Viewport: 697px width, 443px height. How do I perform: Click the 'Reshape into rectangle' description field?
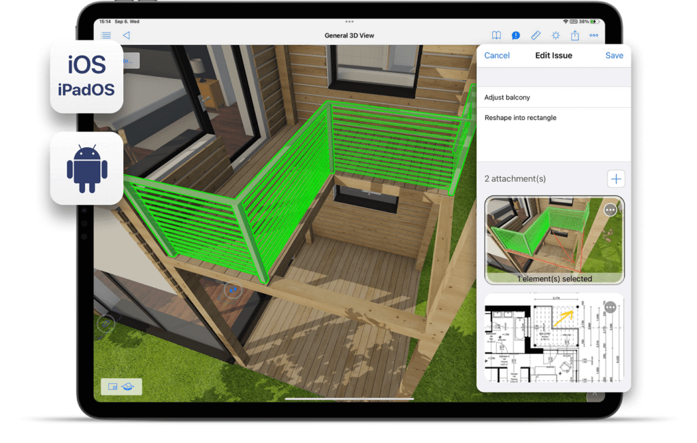click(x=553, y=133)
